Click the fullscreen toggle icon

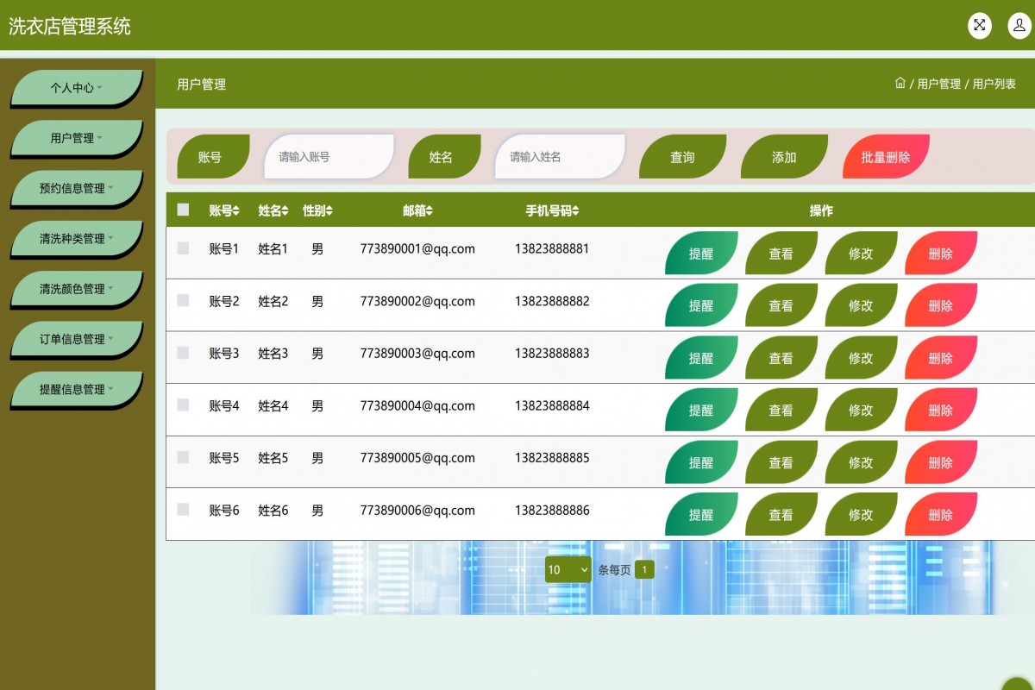pos(979,25)
